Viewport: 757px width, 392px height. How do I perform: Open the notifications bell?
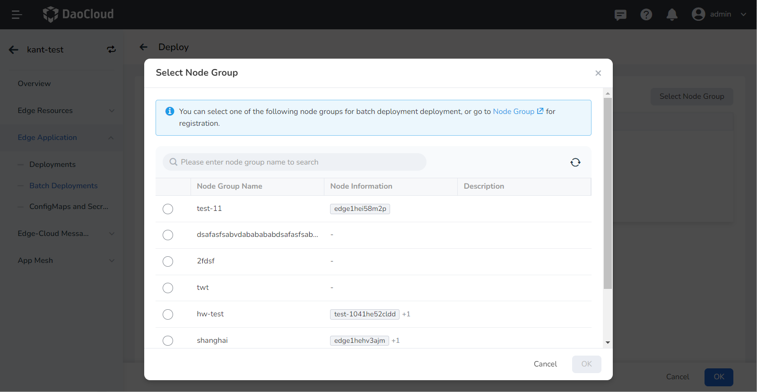(672, 15)
